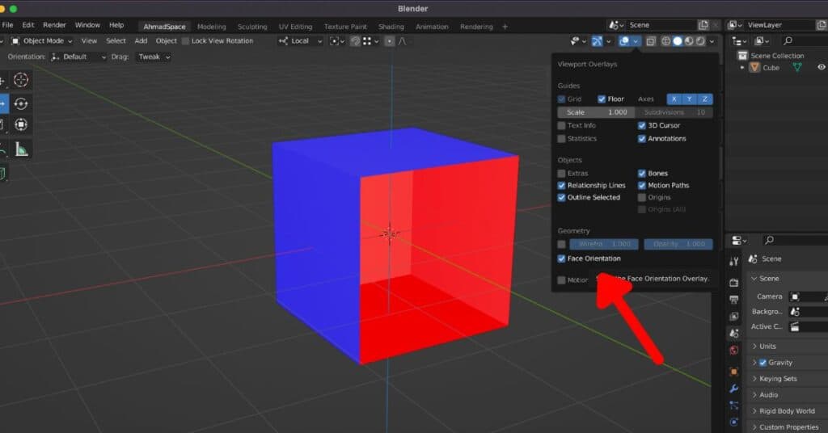
Task: Switch to the Modeling workspace tab
Action: (x=211, y=27)
